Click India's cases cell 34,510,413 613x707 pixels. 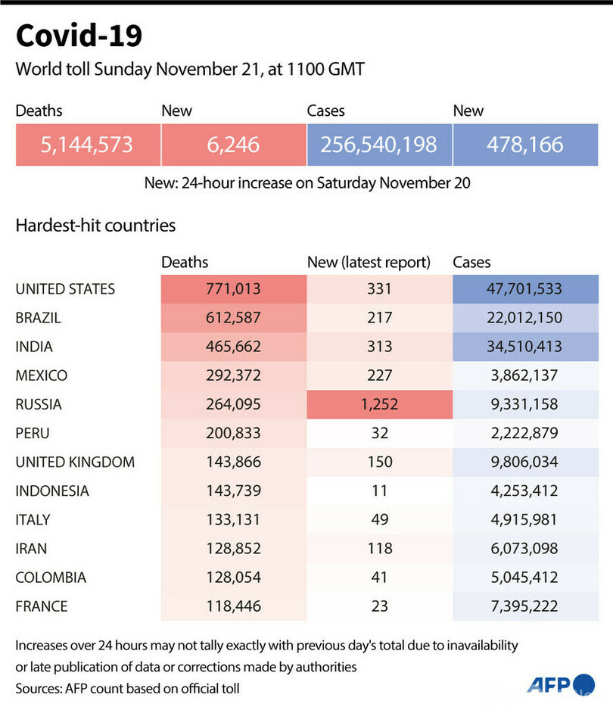(x=525, y=347)
